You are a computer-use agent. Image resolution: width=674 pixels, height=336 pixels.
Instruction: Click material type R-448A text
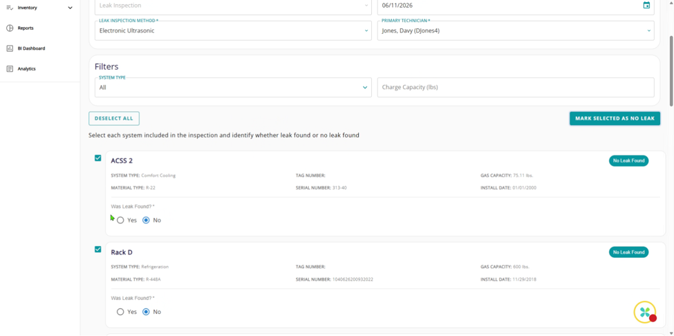(x=153, y=279)
